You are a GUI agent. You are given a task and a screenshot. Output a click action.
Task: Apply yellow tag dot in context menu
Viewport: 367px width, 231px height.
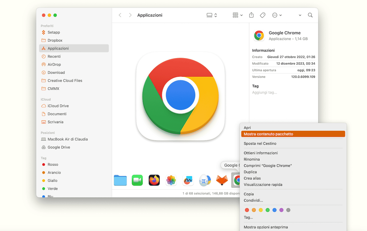tap(261, 210)
